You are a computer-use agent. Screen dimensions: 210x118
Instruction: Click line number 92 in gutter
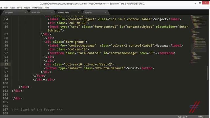coord(6,53)
